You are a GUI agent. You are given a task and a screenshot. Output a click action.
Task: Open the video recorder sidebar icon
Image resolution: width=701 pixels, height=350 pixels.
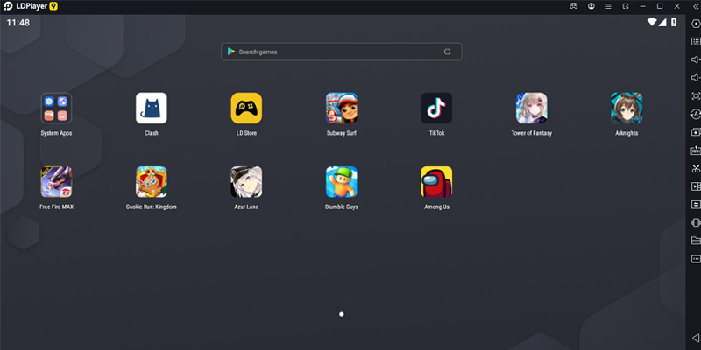(696, 186)
